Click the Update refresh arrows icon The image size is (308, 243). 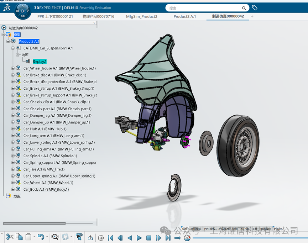[65, 237]
